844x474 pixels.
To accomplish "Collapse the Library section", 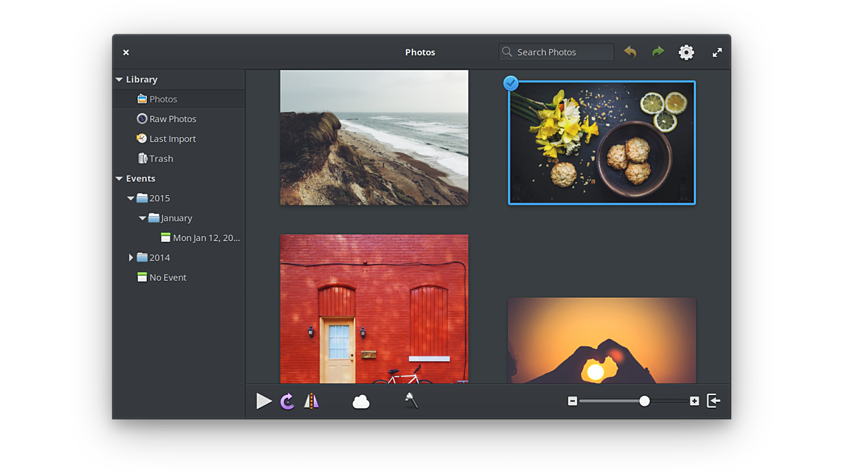I will pos(119,80).
